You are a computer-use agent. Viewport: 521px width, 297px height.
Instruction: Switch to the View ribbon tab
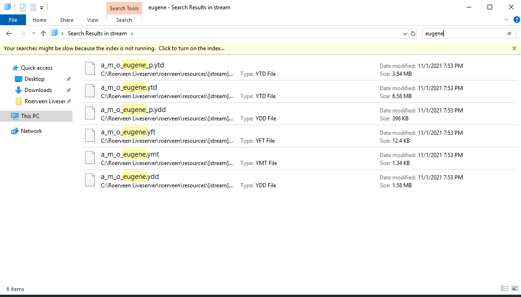tap(92, 20)
